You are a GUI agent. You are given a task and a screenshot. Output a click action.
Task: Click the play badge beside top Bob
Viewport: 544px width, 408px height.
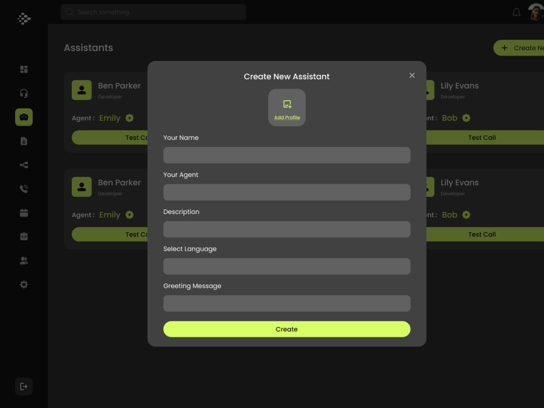(x=466, y=118)
